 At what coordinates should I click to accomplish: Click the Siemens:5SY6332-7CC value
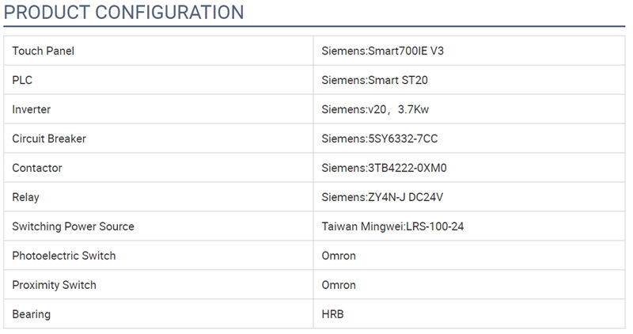(380, 139)
